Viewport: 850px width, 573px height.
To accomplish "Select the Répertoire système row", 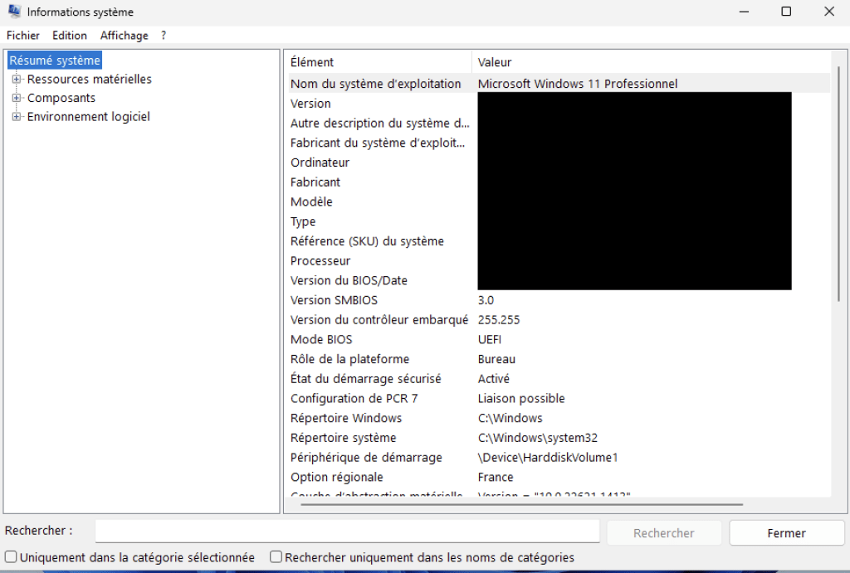I will coord(559,438).
